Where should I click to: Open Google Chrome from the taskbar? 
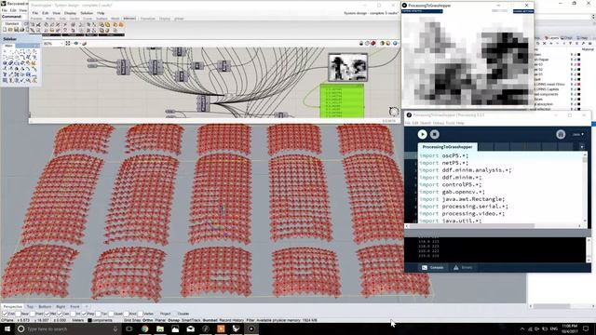(145, 328)
